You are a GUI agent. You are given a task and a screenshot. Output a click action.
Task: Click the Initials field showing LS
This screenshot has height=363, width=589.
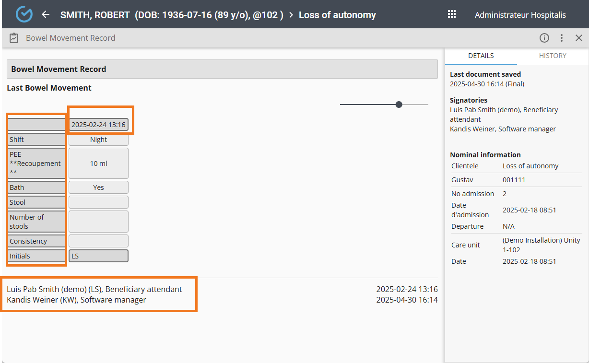click(98, 256)
